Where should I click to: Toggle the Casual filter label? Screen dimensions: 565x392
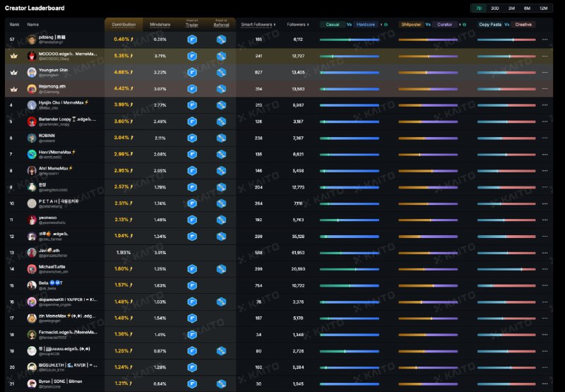tap(332, 25)
